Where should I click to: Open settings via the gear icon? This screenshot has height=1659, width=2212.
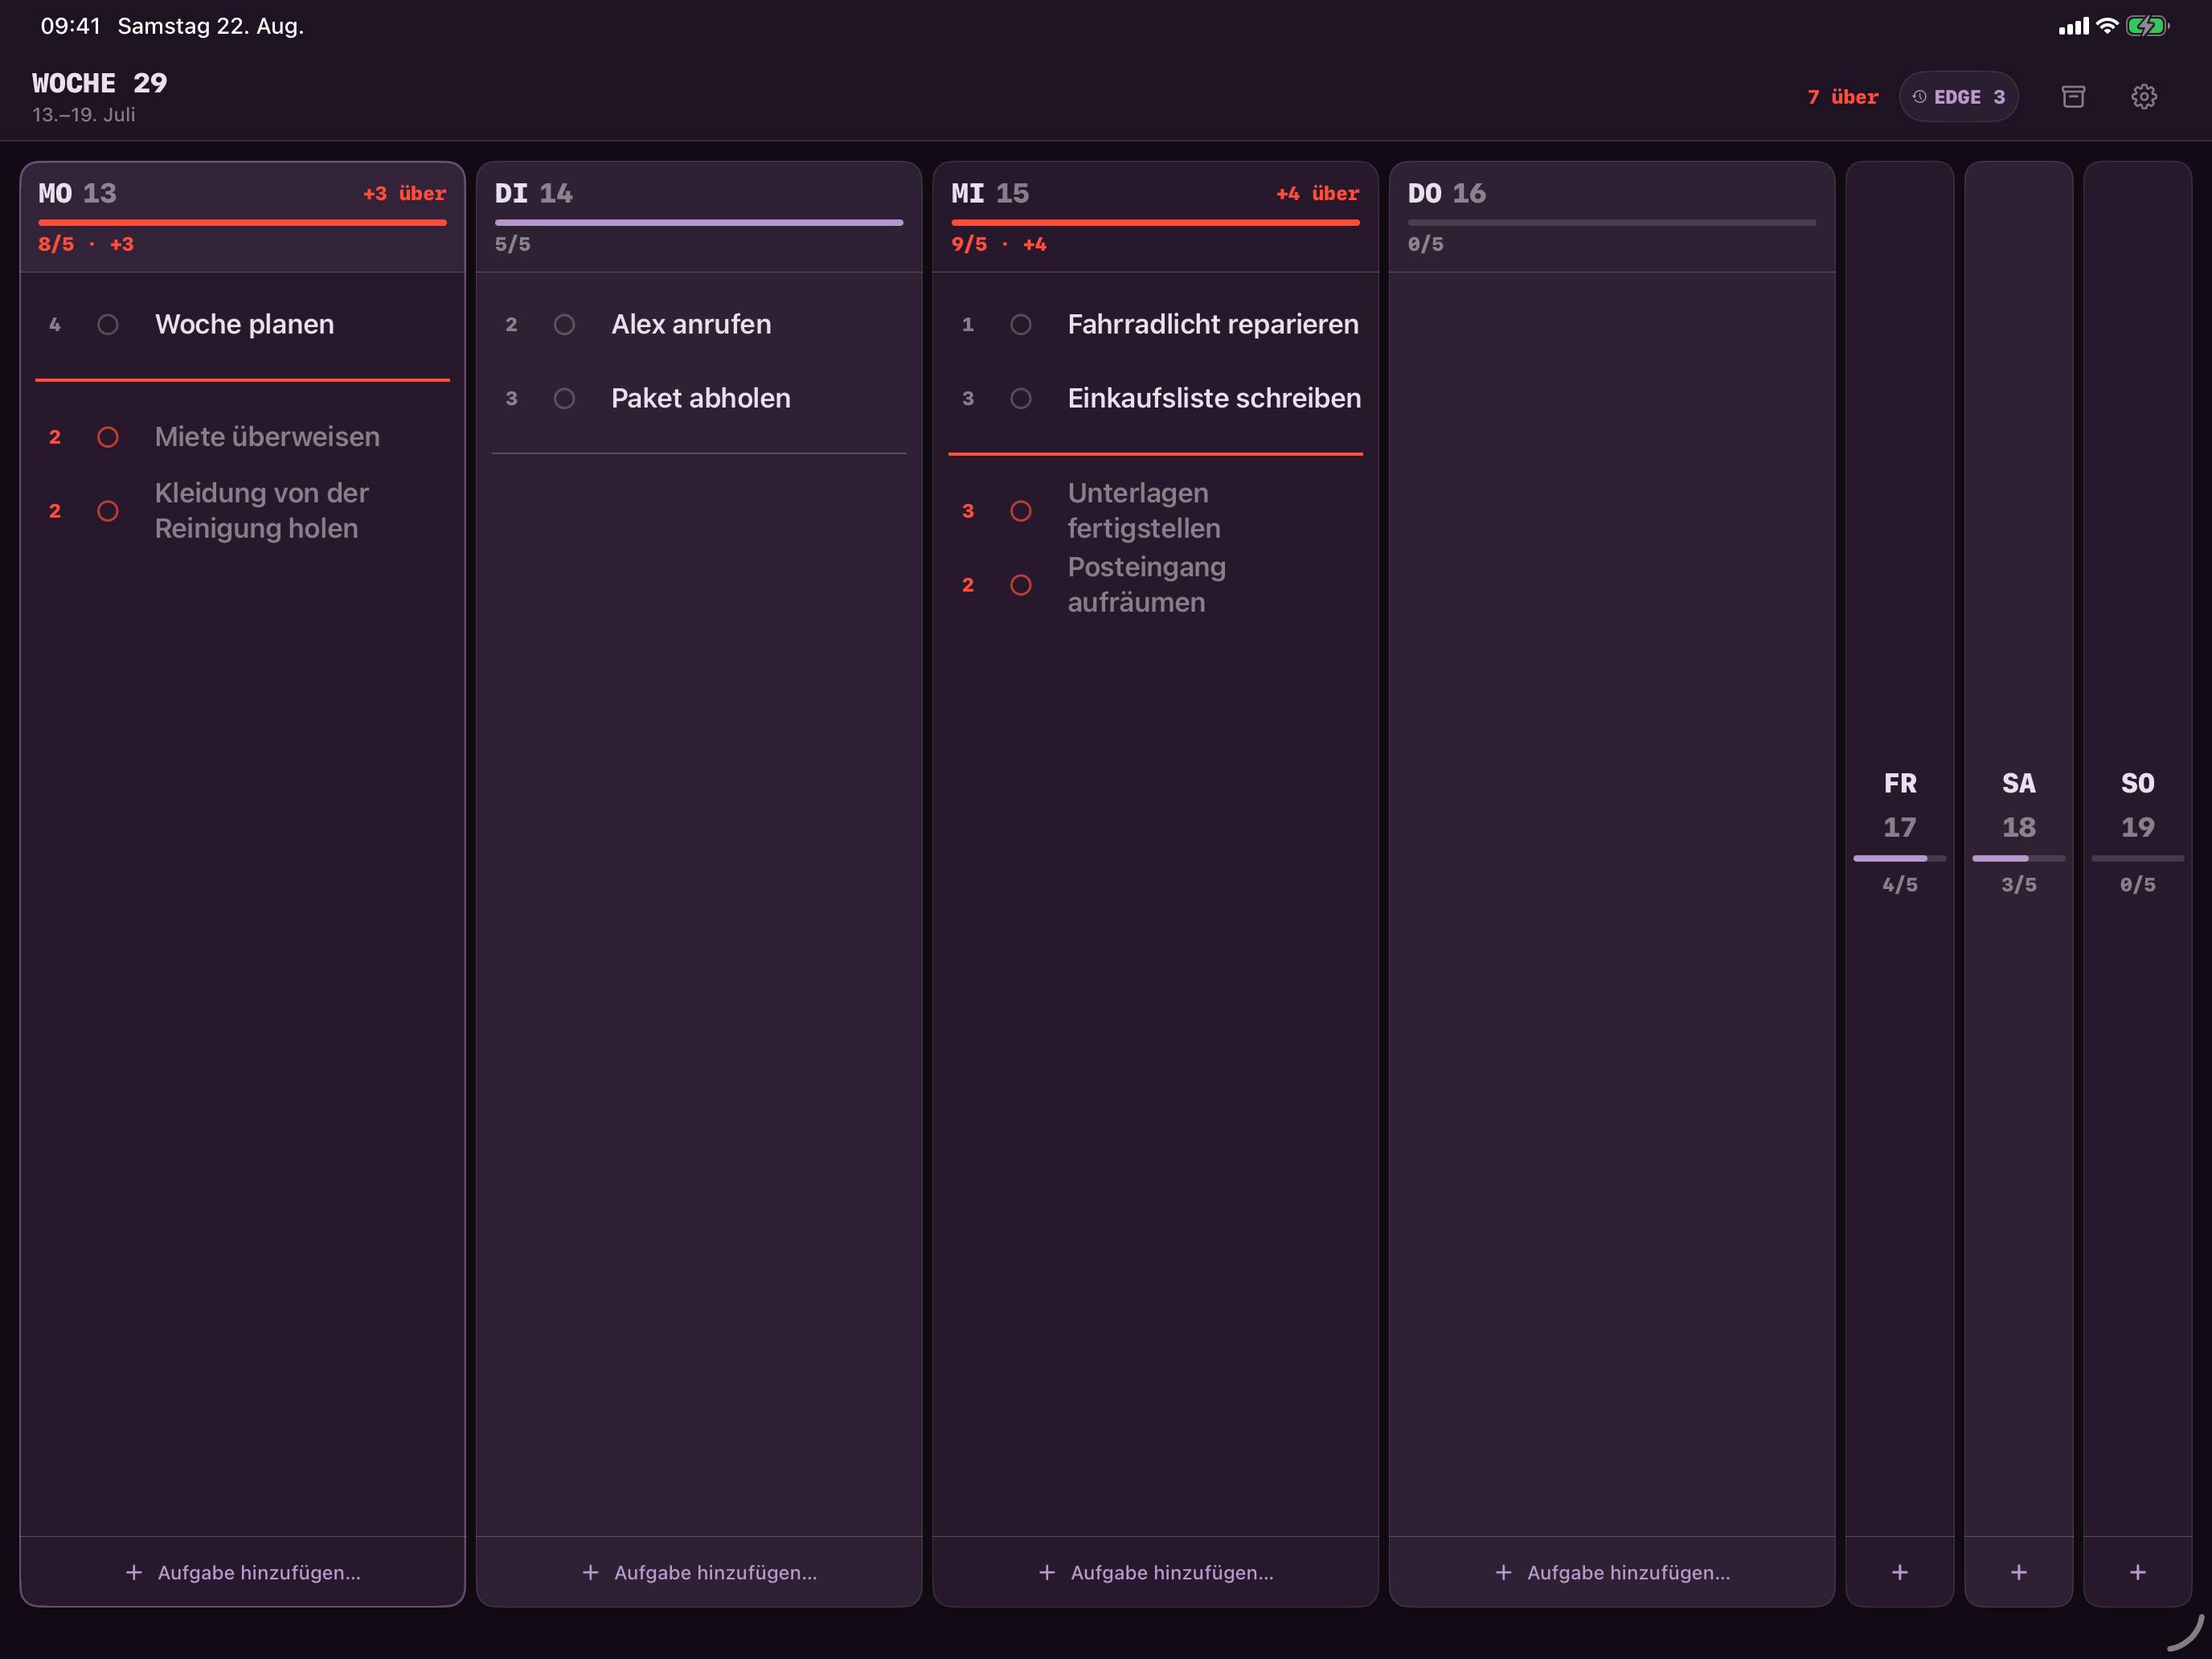[x=2143, y=97]
